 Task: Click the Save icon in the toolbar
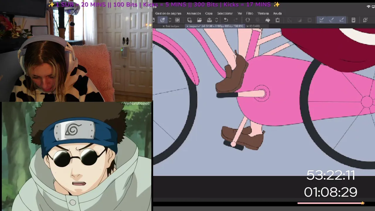pos(209,20)
